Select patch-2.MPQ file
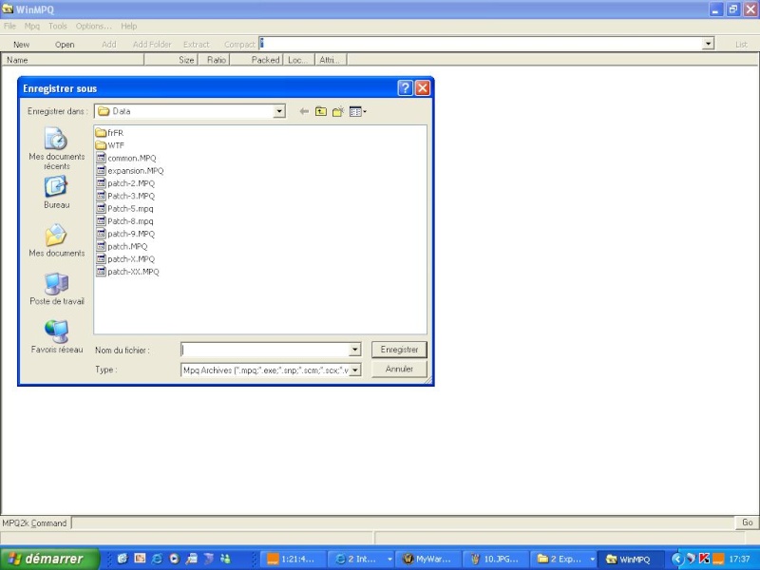Screen dimensions: 760x570 (125, 183)
